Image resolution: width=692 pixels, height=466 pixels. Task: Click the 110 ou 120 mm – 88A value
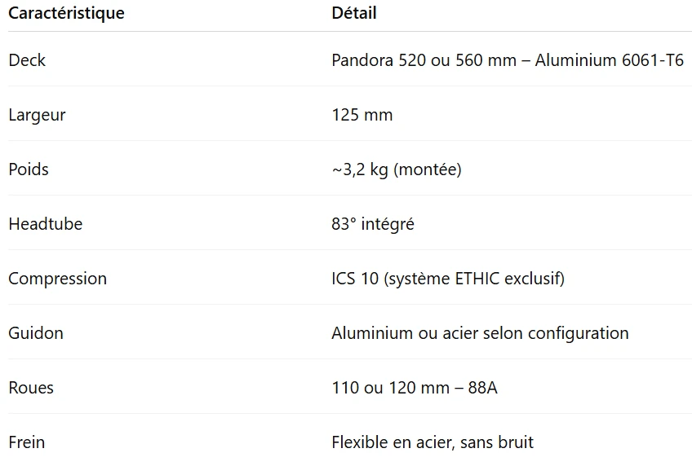coord(415,388)
